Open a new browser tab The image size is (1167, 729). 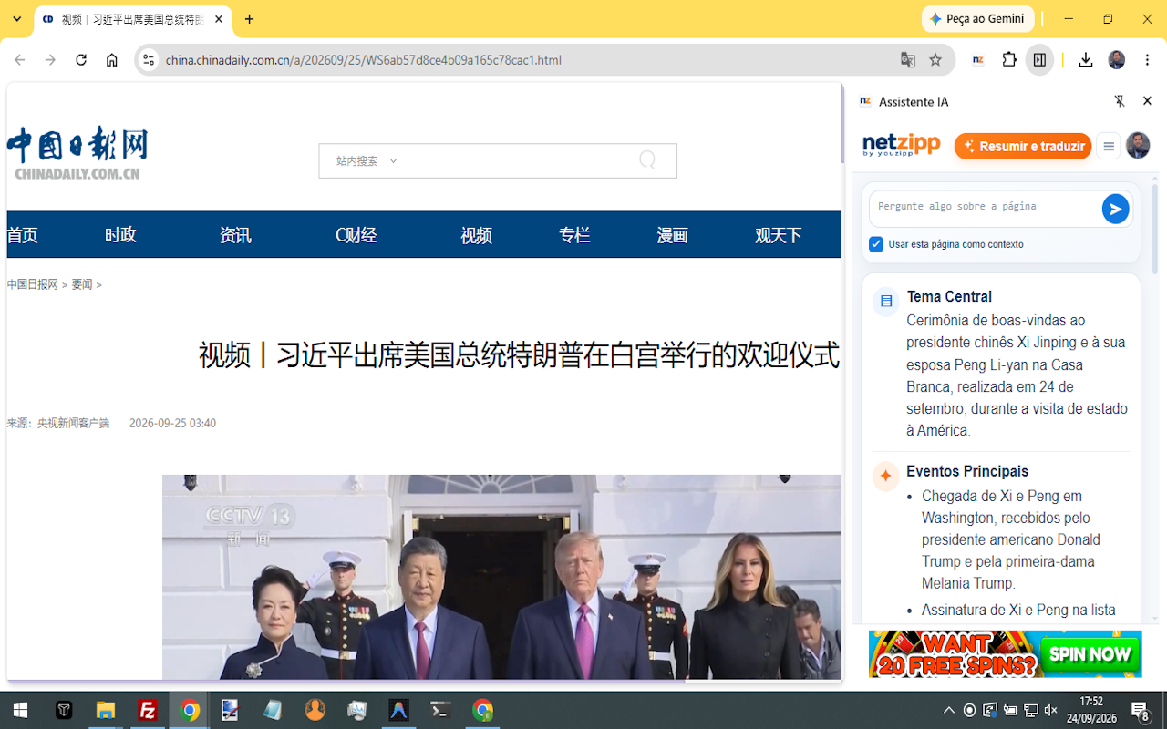point(250,18)
